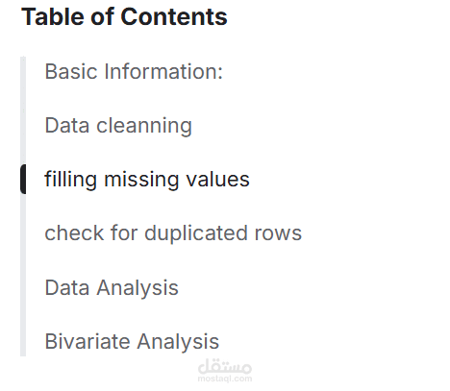
Task: Click the word "missing" in the active entry
Action: click(x=141, y=179)
